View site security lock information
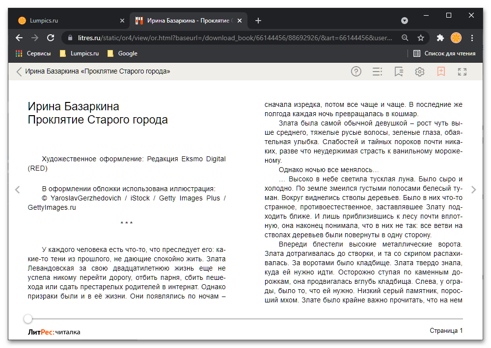The image size is (491, 348). pos(70,38)
